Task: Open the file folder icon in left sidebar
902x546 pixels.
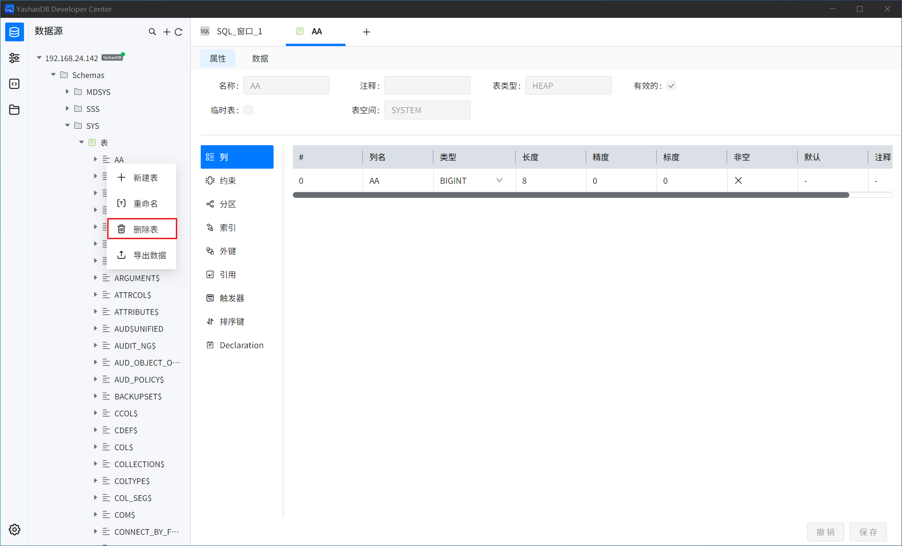Action: [14, 110]
